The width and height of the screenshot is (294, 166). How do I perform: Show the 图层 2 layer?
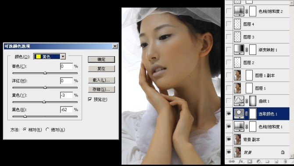[x=229, y=62]
